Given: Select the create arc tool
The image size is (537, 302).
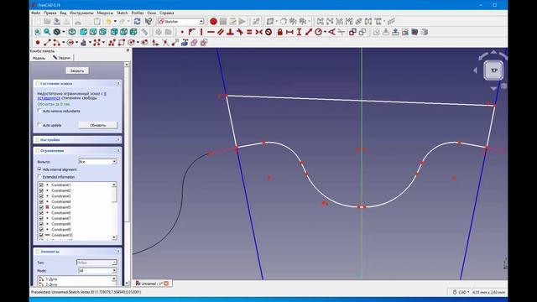Looking at the screenshot, I should (x=56, y=43).
